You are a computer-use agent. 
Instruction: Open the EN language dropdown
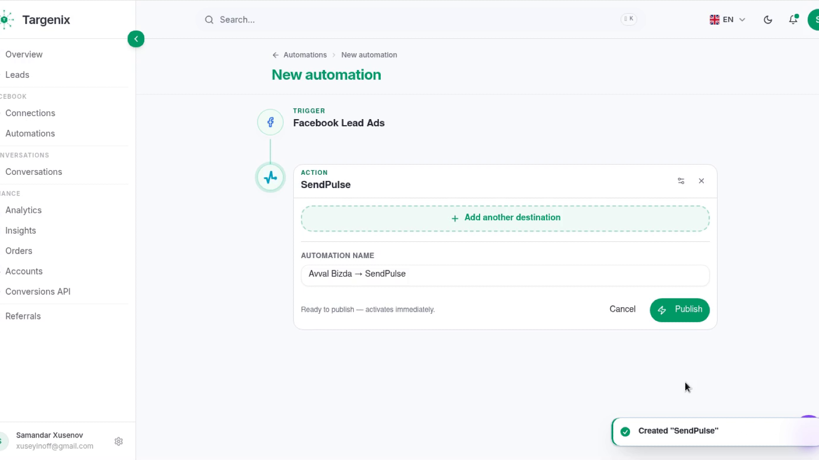pyautogui.click(x=727, y=19)
